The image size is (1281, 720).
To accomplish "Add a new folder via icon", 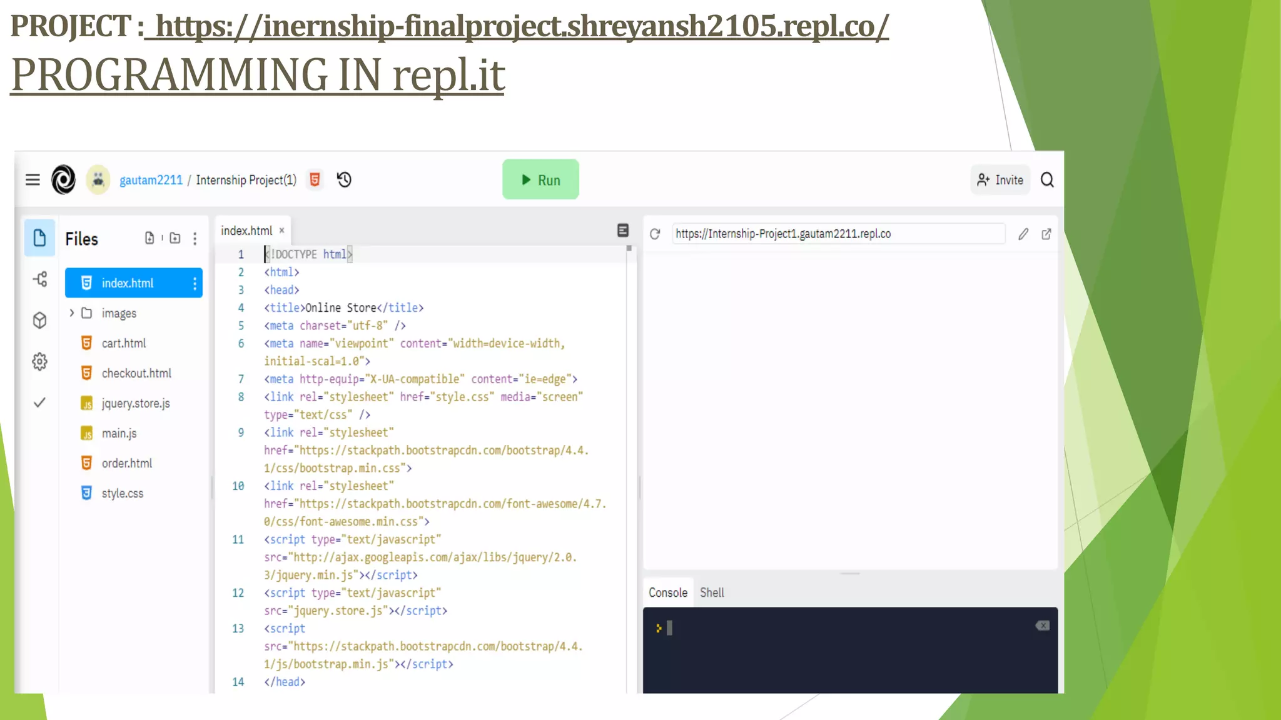I will [175, 238].
